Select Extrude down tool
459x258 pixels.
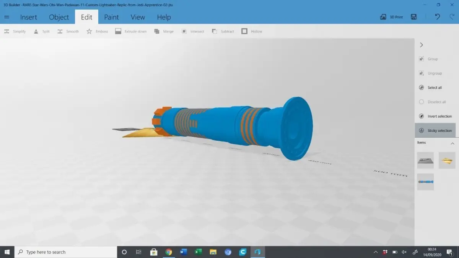point(131,31)
